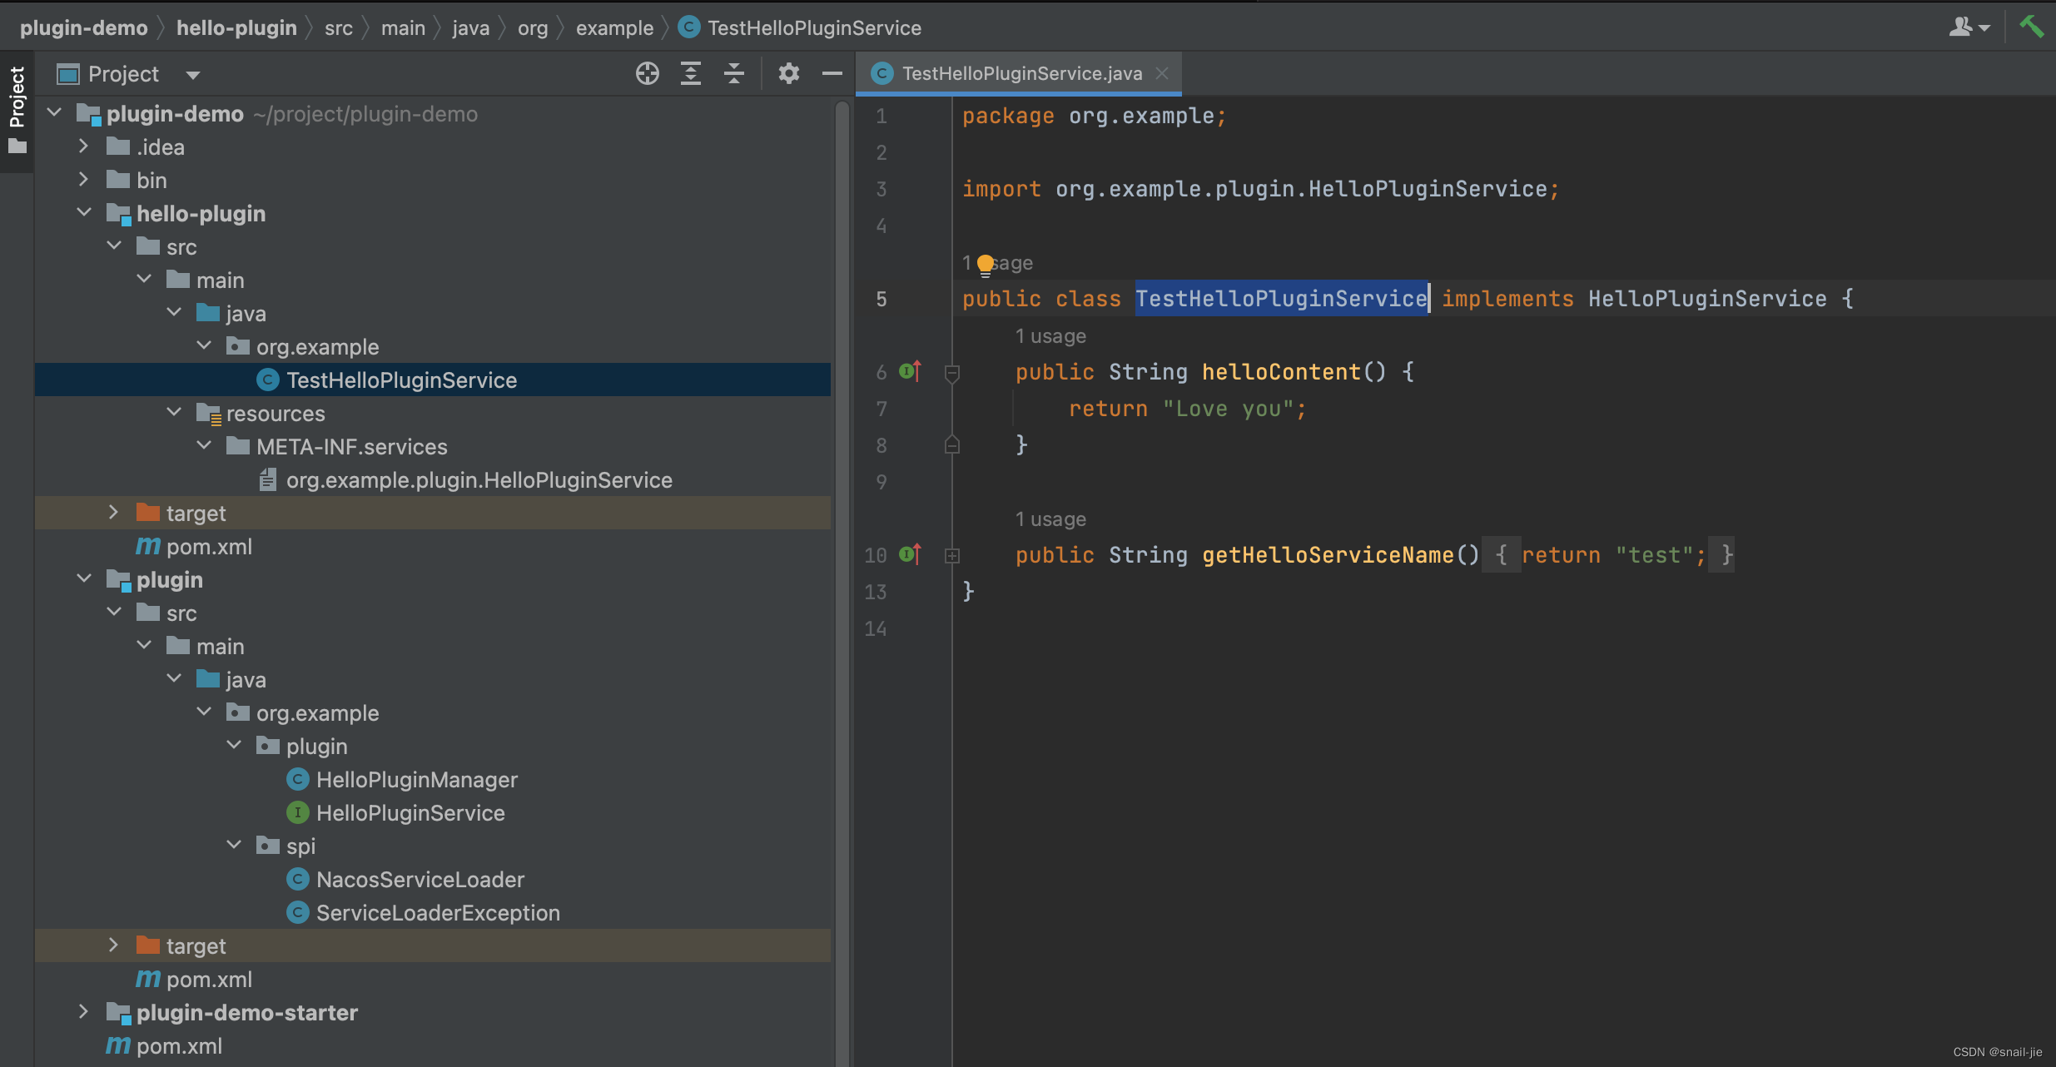
Task: Expand the hello-plugin target folder
Action: click(x=113, y=513)
